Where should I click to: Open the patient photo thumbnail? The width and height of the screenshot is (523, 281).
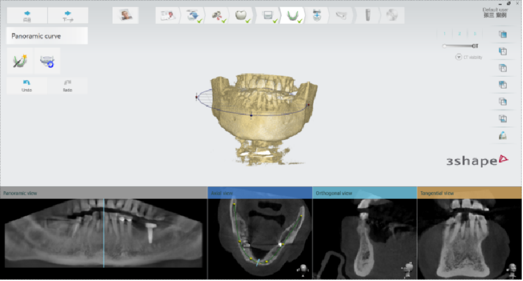pos(125,15)
